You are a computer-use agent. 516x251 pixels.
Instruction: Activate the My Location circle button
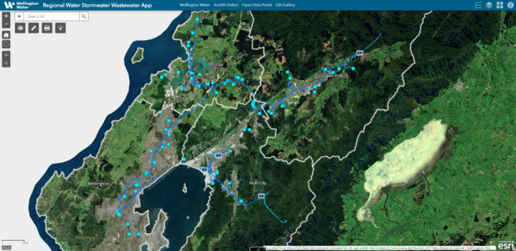pos(6,45)
